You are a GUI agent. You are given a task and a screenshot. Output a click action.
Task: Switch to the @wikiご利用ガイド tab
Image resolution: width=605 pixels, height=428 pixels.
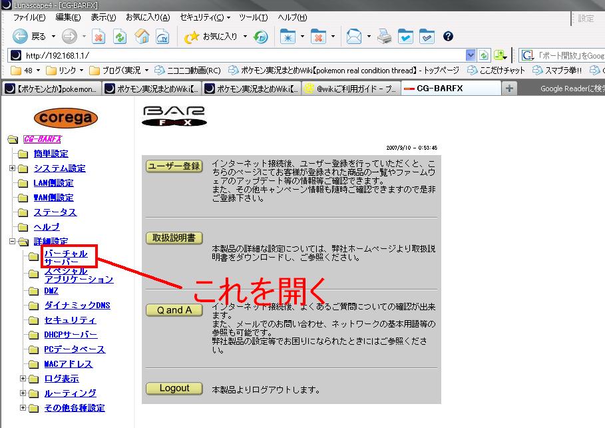click(x=351, y=89)
